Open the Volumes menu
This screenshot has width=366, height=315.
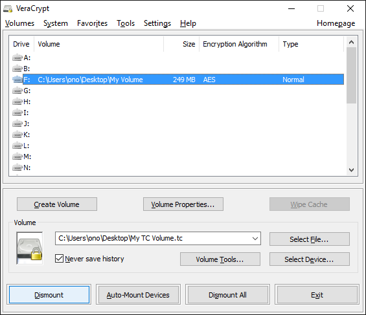click(x=19, y=23)
